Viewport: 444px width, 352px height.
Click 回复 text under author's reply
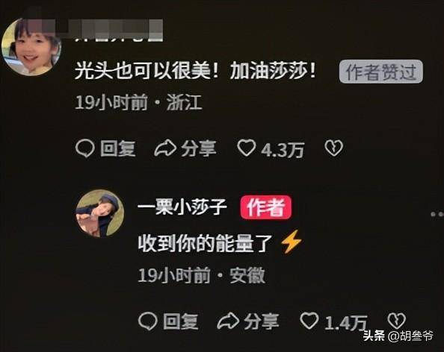click(181, 321)
